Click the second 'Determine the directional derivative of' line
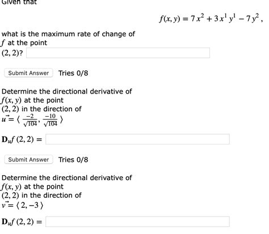 point(67,178)
